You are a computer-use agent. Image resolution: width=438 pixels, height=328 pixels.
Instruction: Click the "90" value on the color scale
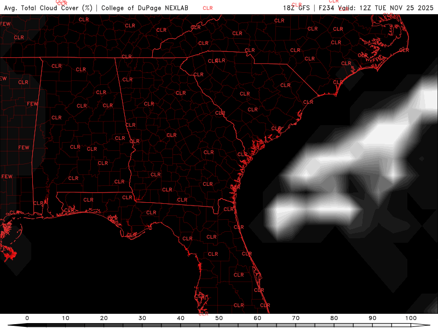tap(372, 318)
